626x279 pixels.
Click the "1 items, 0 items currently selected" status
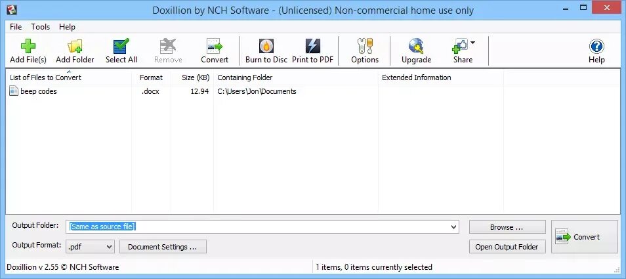click(x=373, y=267)
